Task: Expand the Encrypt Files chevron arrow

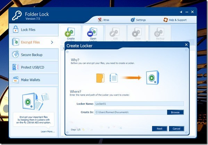Action: (52, 42)
